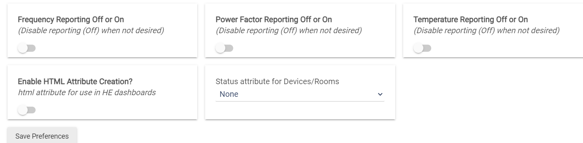Enable HTML Attribute Creation switch
The image size is (583, 143).
pos(27,110)
